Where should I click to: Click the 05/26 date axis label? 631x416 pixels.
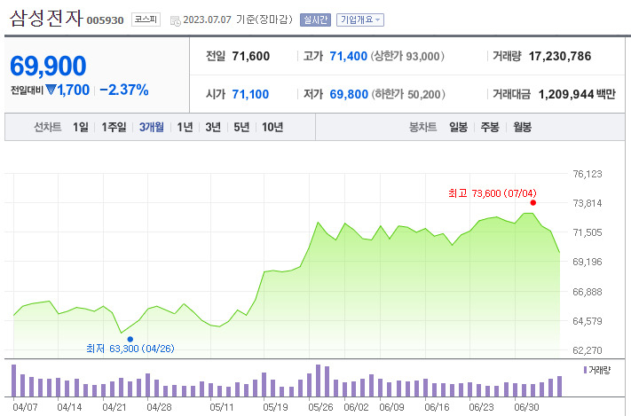pos(320,407)
